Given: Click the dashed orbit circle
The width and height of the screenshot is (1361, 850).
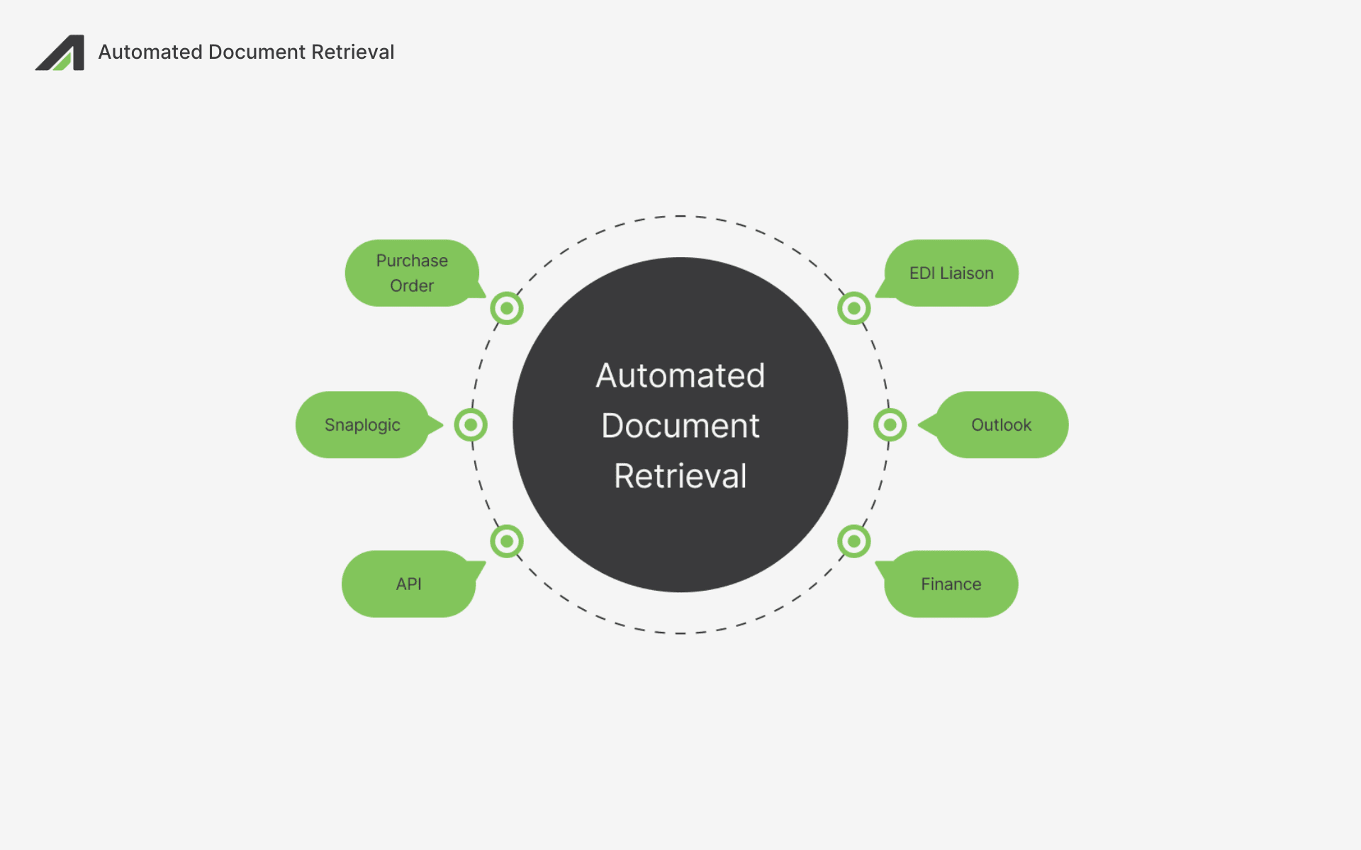Looking at the screenshot, I should pyautogui.click(x=680, y=216).
